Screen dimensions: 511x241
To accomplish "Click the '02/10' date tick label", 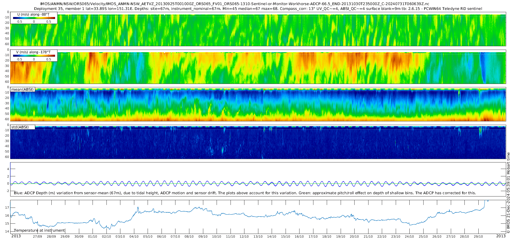I will 106,236.
